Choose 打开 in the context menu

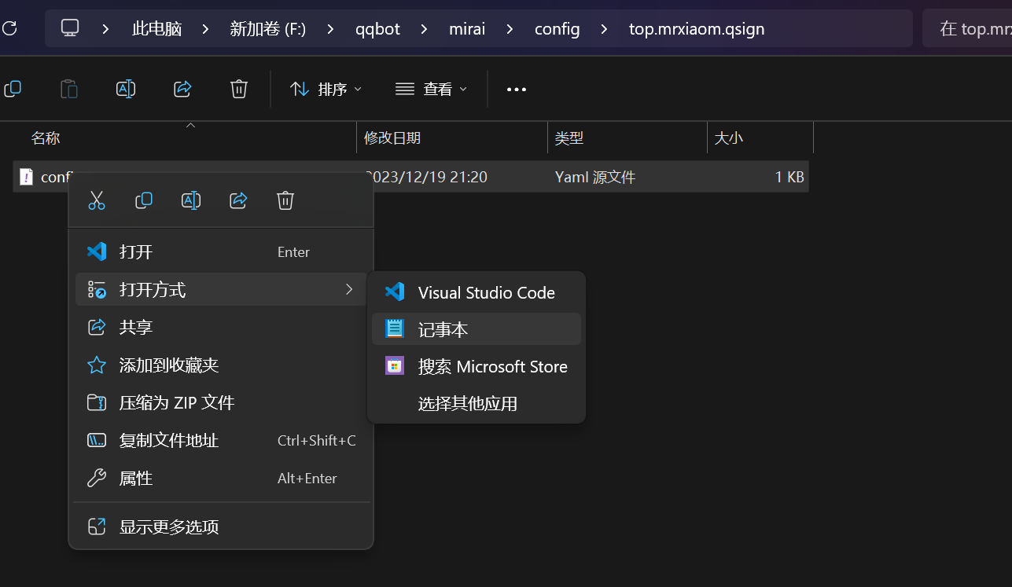coord(221,251)
